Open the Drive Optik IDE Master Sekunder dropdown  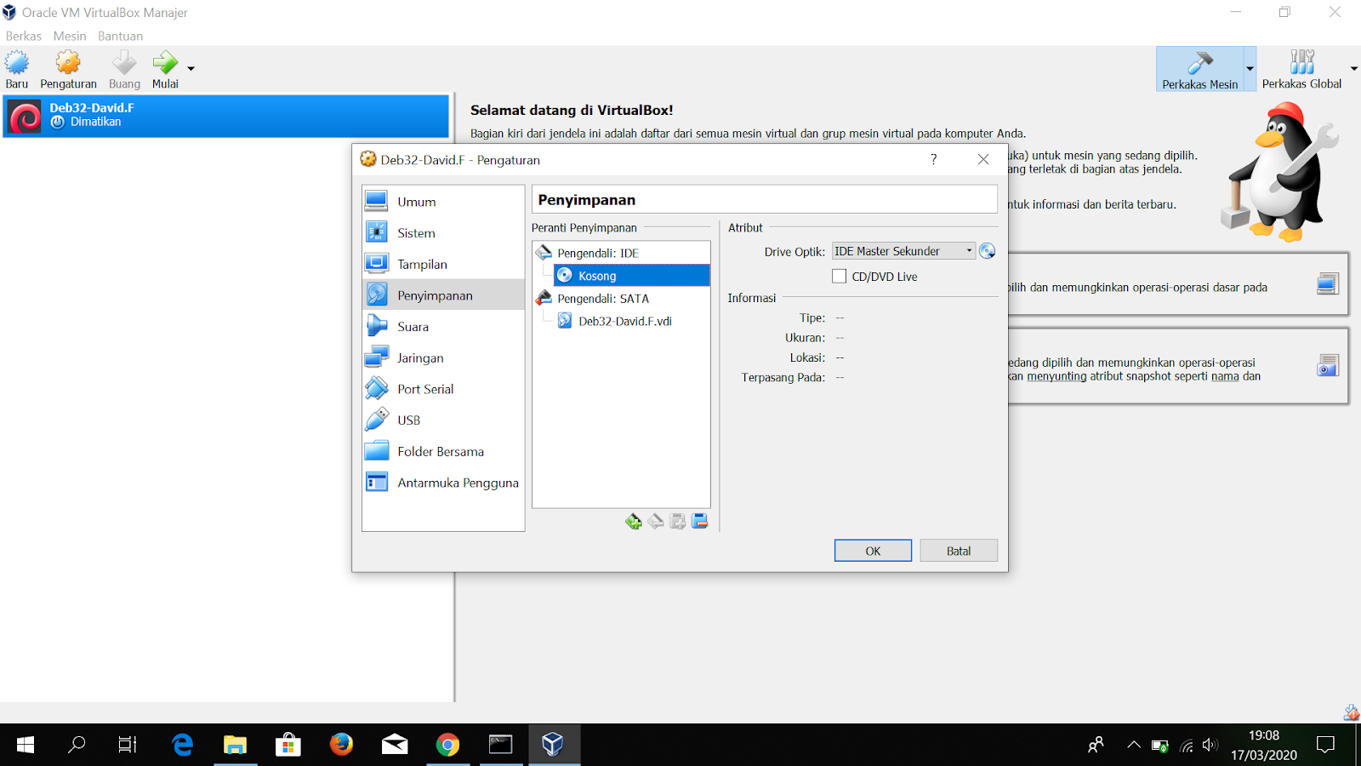tap(903, 251)
